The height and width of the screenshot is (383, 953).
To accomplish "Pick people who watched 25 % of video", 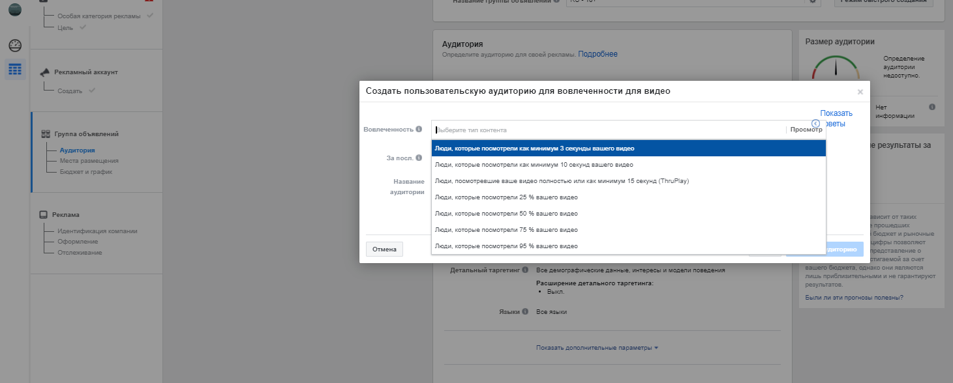I will pos(628,197).
